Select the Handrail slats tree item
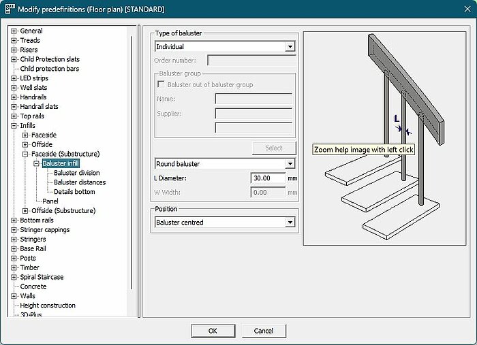 click(39, 107)
